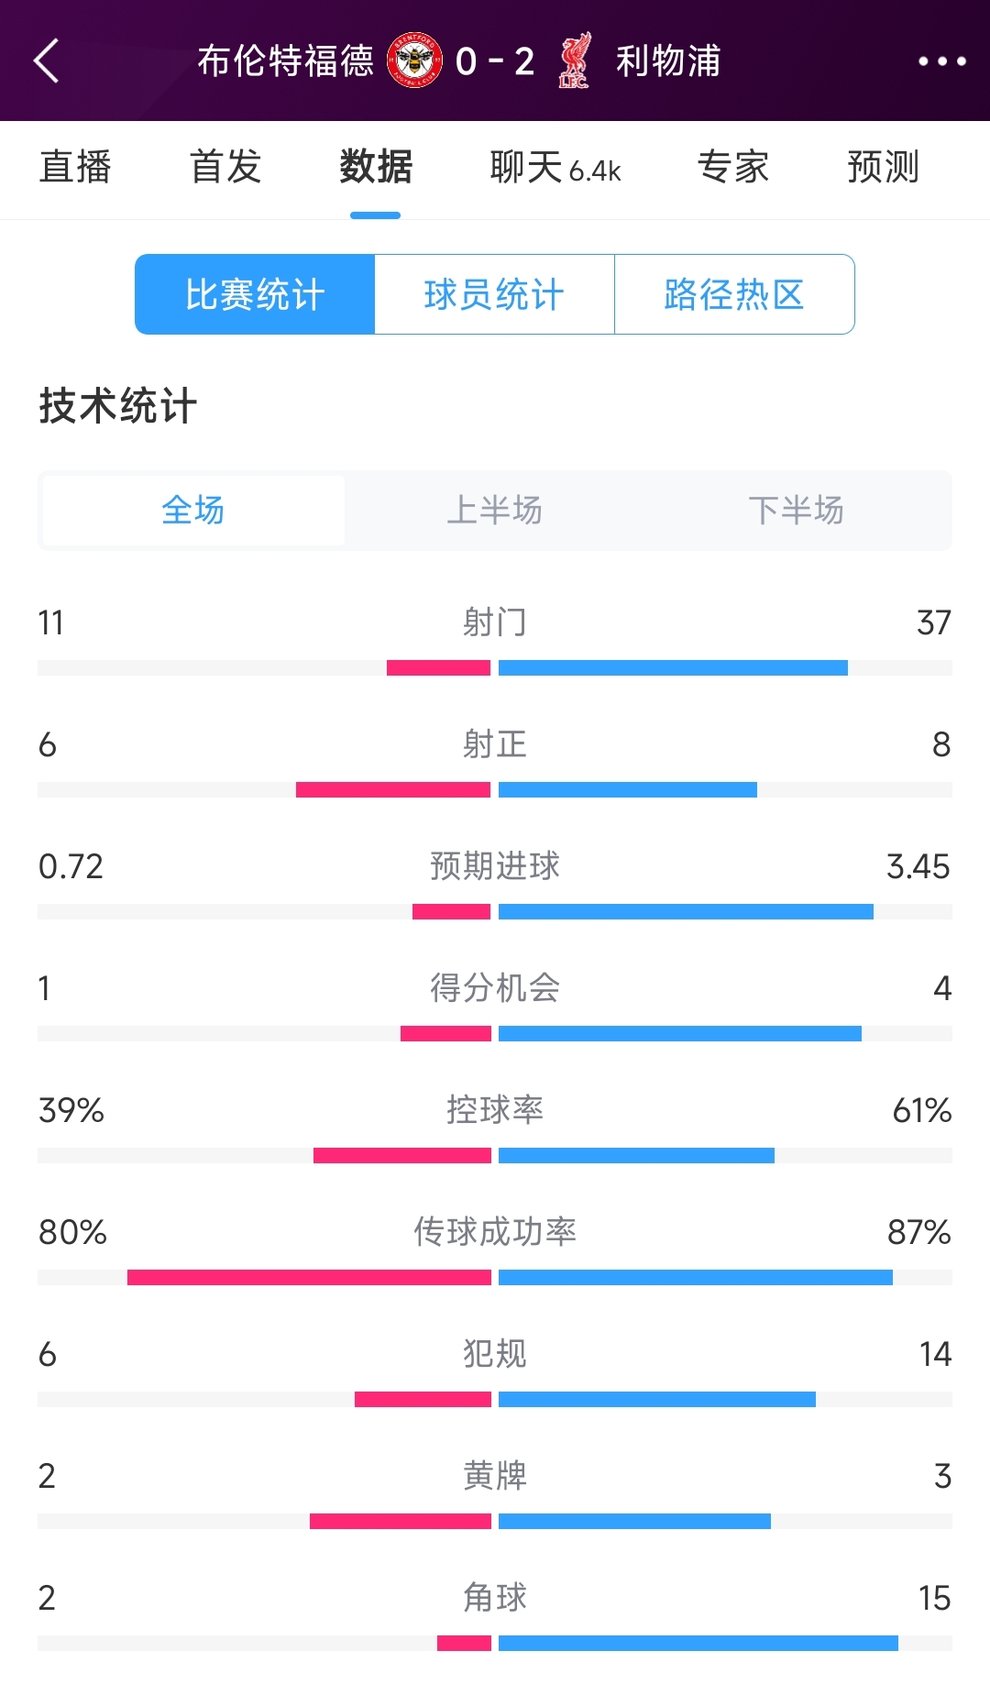Open the three-dot more options menu
990x1684 pixels.
(x=941, y=61)
